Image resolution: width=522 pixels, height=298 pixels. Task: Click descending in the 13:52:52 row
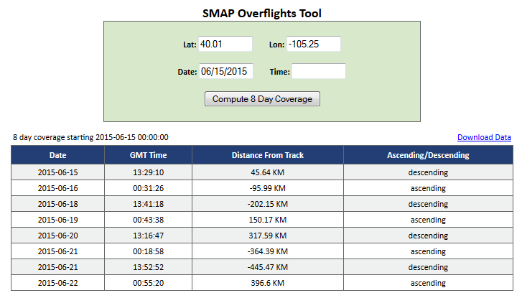[x=428, y=267]
